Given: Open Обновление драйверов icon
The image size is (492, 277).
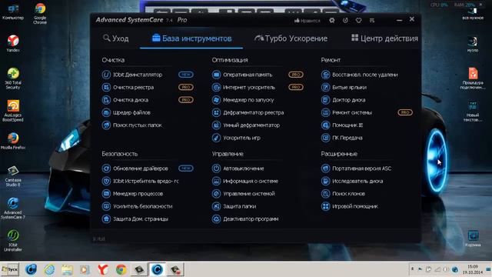Looking at the screenshot, I should point(106,169).
